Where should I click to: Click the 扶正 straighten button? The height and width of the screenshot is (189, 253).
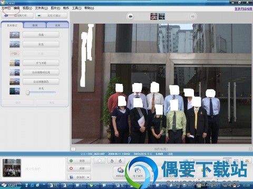[x=41, y=44]
